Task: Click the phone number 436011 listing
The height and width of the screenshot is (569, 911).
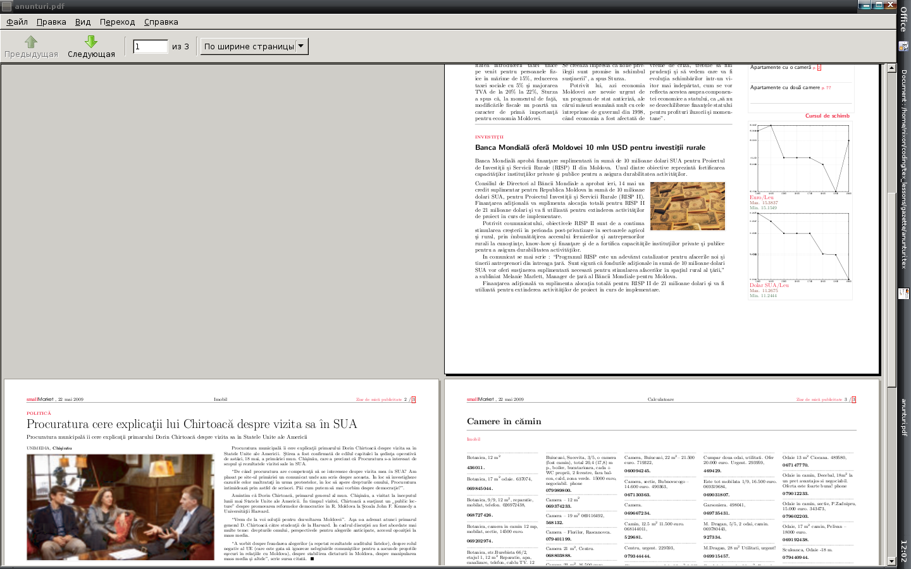Action: click(x=476, y=468)
